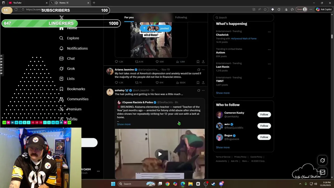Click the new posts pill

pyautogui.click(x=156, y=28)
